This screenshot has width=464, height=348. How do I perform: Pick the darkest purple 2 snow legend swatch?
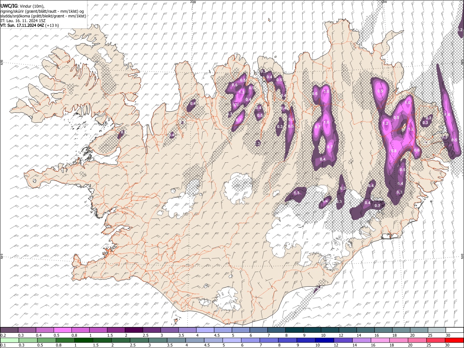pos(134,330)
